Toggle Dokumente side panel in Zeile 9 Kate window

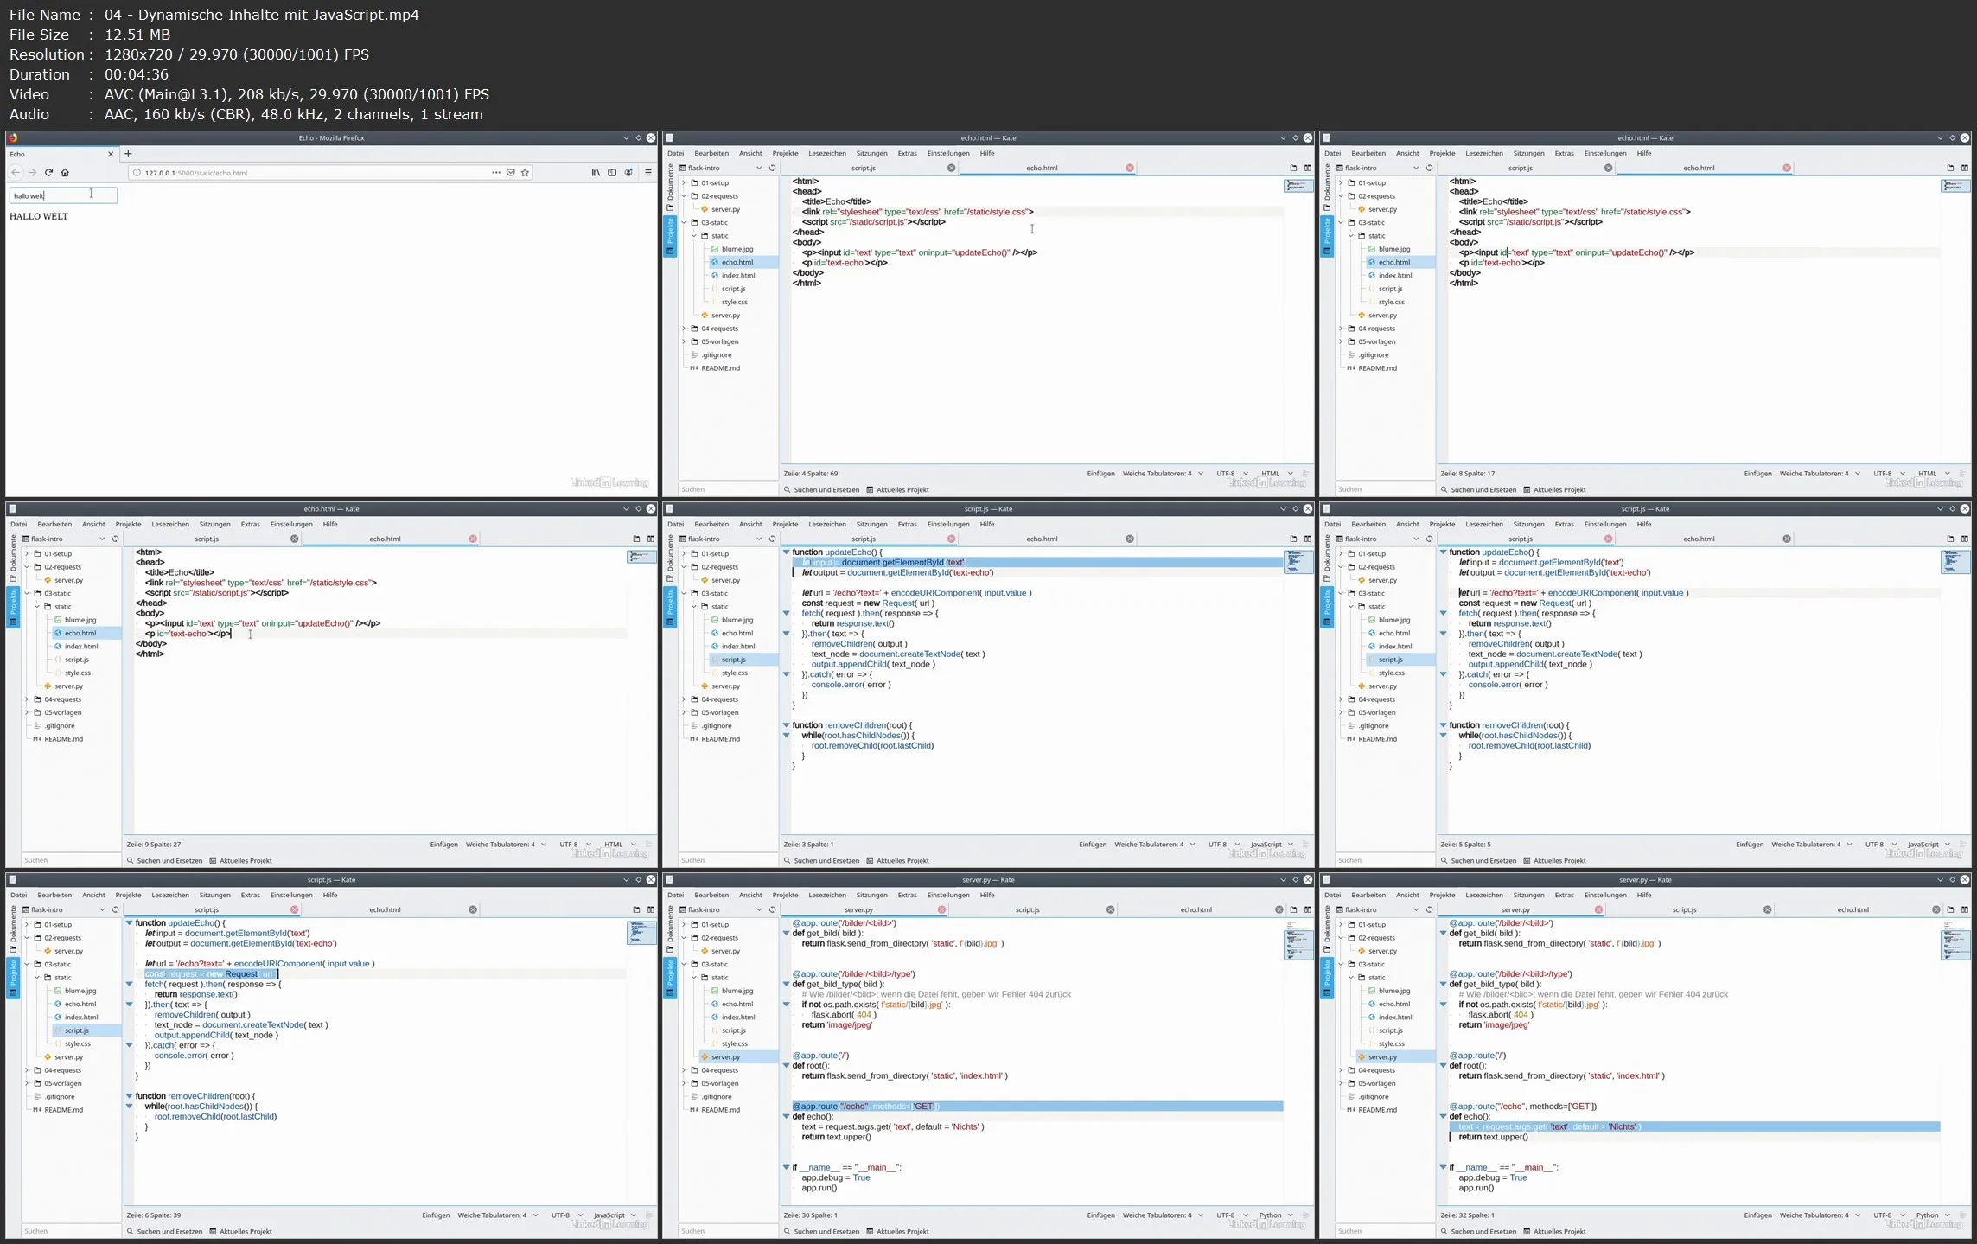tap(13, 559)
